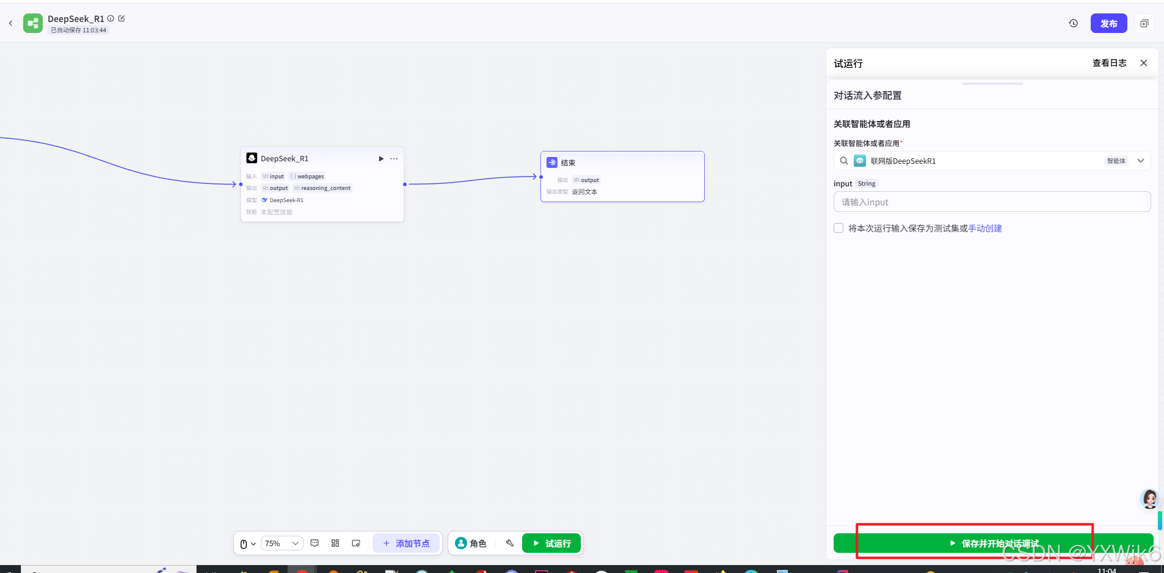This screenshot has width=1164, height=573.
Task: Open the 角色 role settings
Action: coord(471,543)
